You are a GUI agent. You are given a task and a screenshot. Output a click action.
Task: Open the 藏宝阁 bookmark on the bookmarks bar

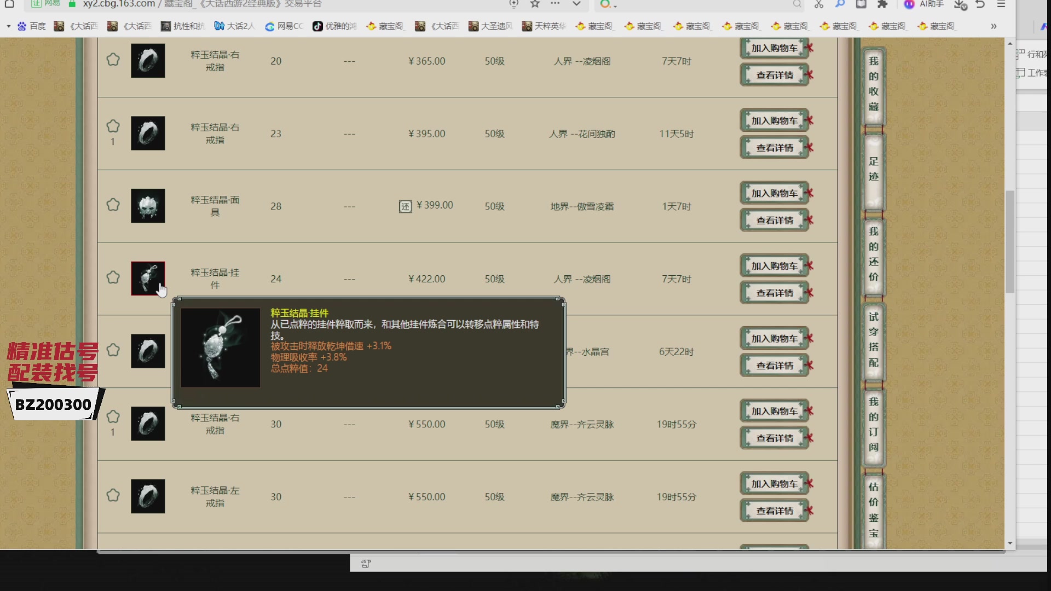386,26
